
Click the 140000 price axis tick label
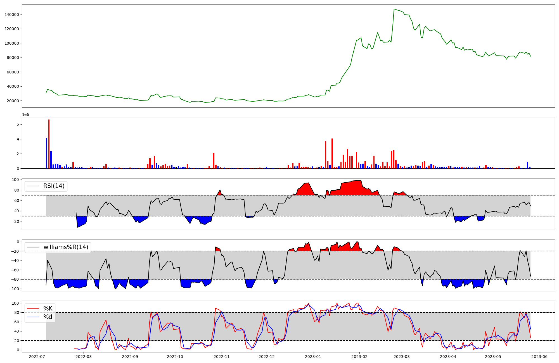point(12,15)
